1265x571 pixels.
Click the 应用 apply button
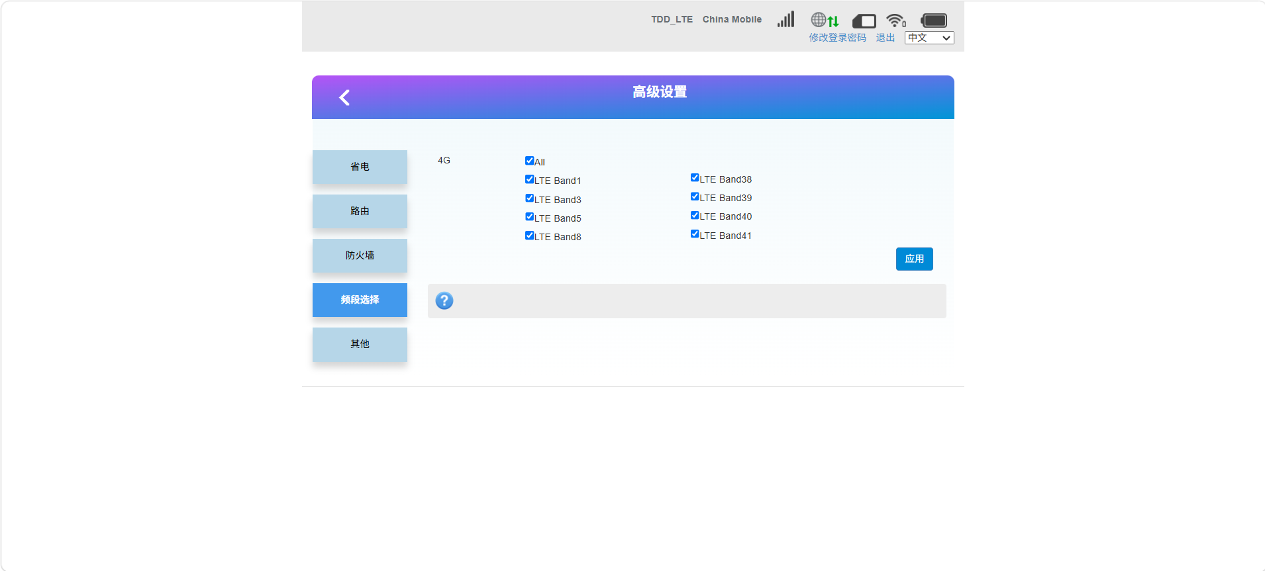tap(914, 259)
